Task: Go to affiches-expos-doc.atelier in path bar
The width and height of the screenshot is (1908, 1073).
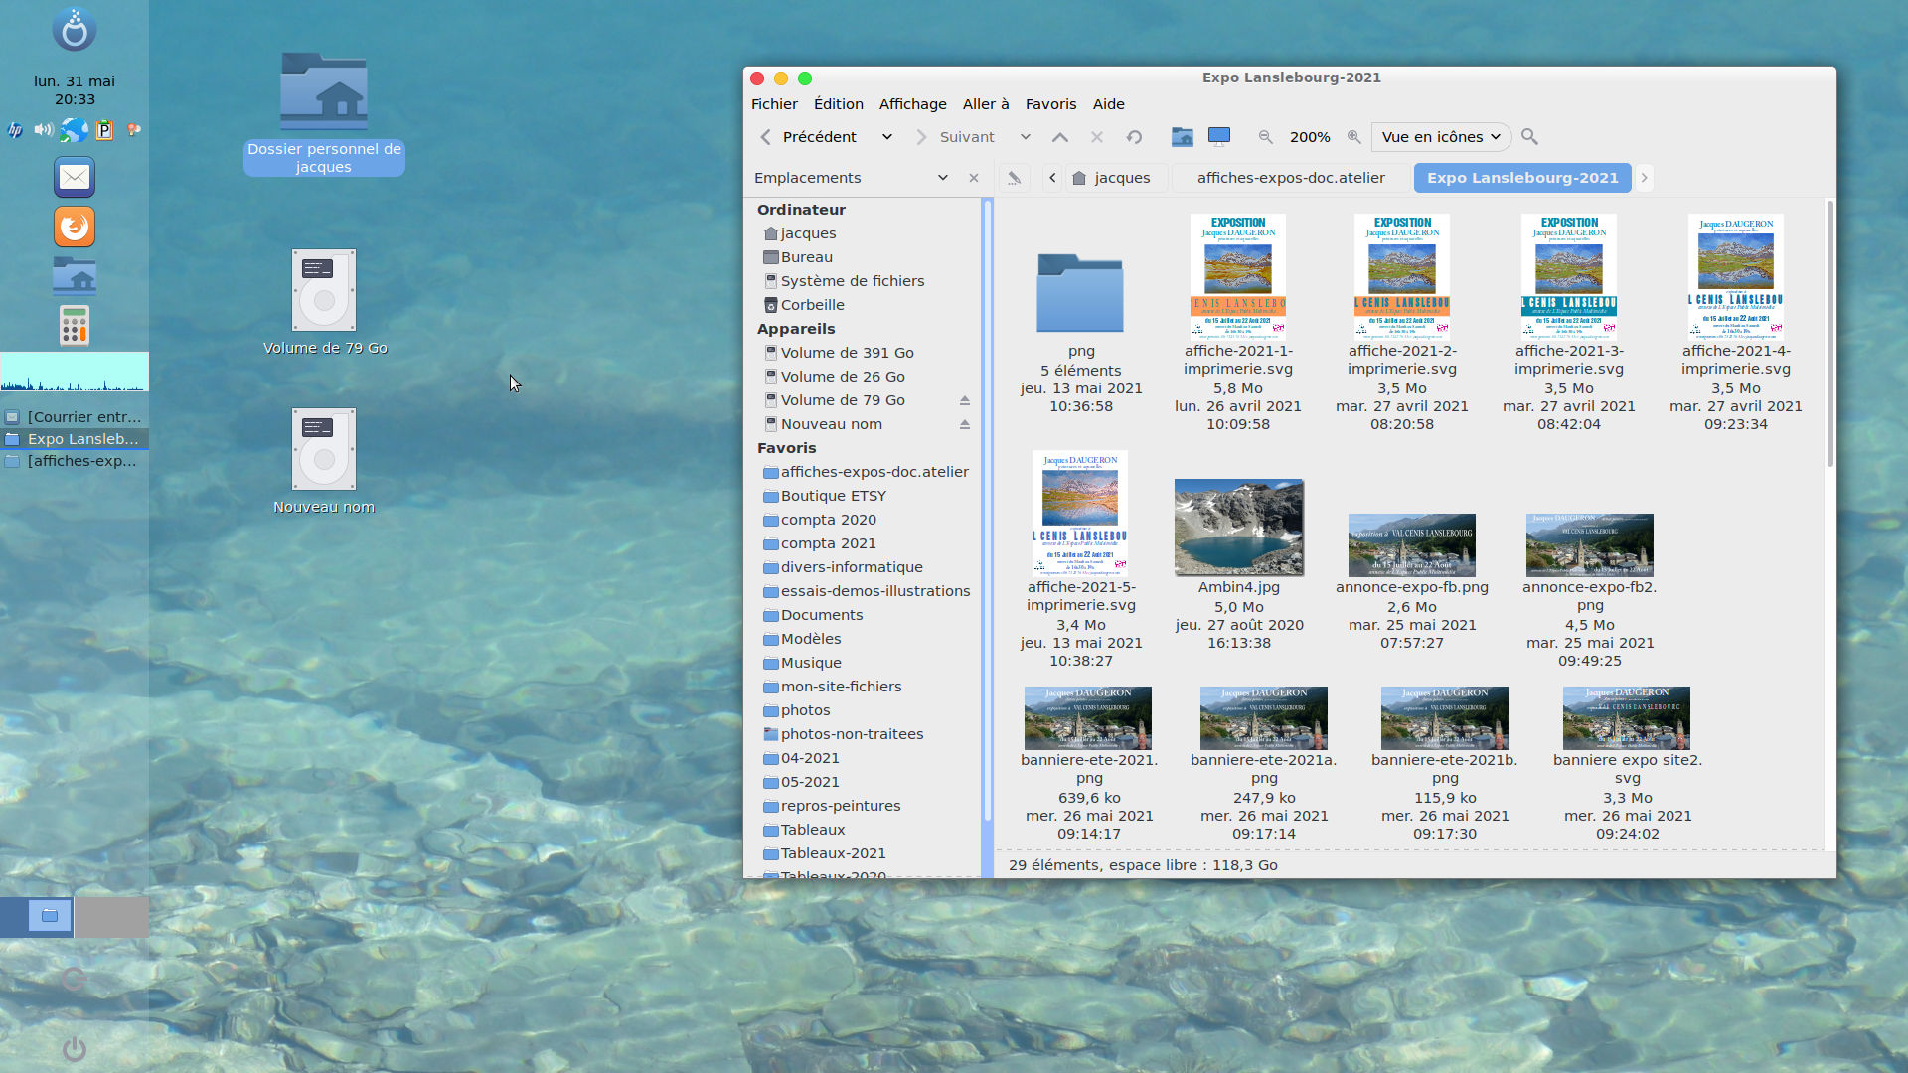Action: pos(1291,178)
